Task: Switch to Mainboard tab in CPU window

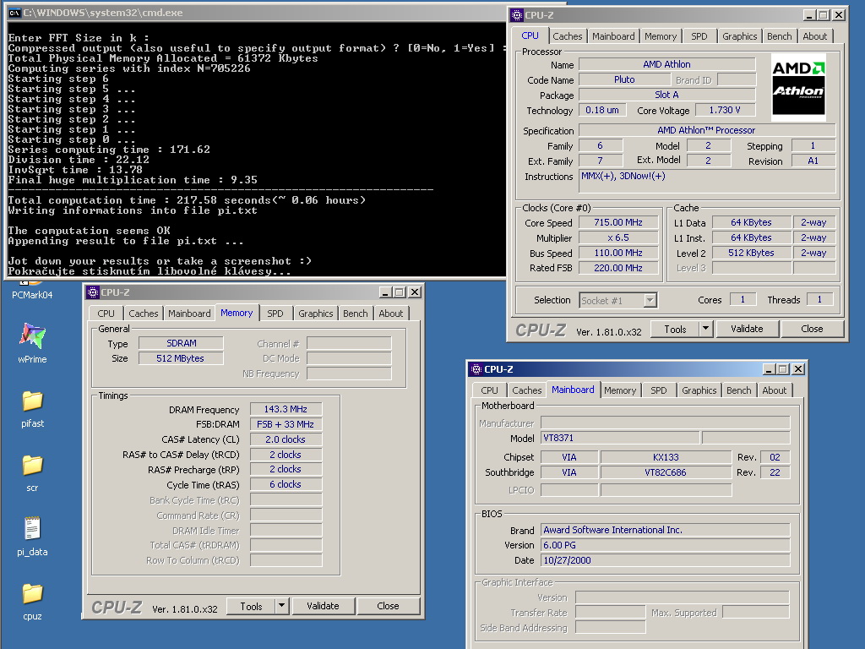Action: 613,36
